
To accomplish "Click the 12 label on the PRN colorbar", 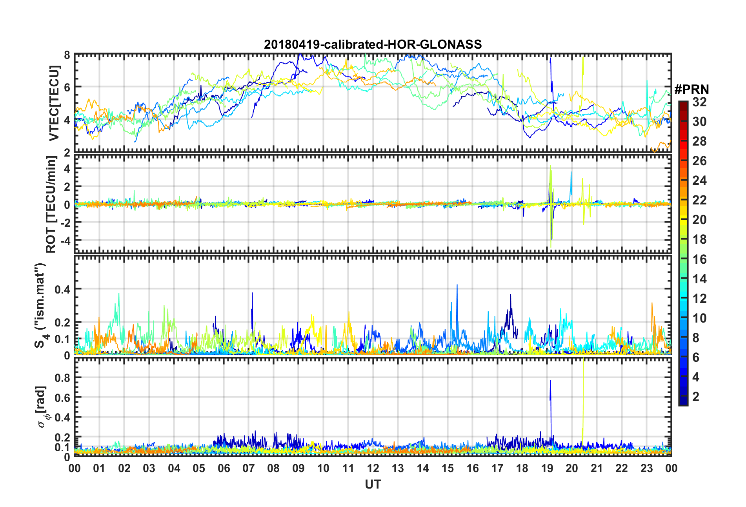I will click(699, 299).
